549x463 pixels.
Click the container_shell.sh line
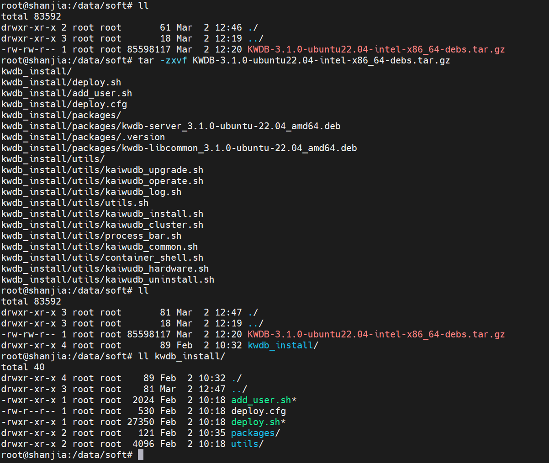coord(102,258)
